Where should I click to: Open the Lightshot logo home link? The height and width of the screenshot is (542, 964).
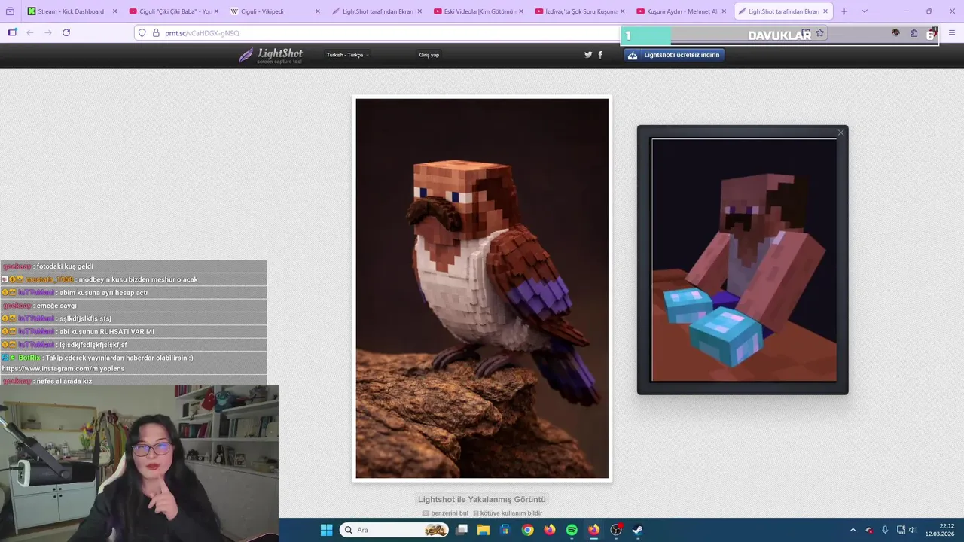(x=270, y=55)
